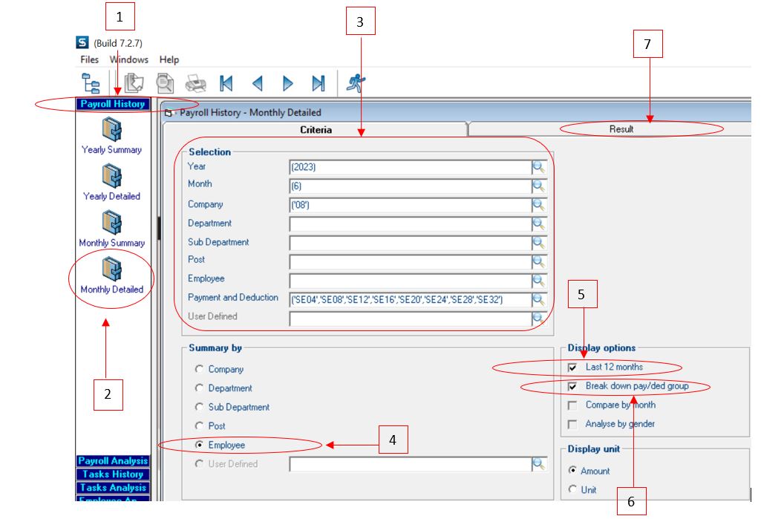The image size is (784, 519).
Task: Open the Monthly Summary report icon
Action: tap(111, 226)
